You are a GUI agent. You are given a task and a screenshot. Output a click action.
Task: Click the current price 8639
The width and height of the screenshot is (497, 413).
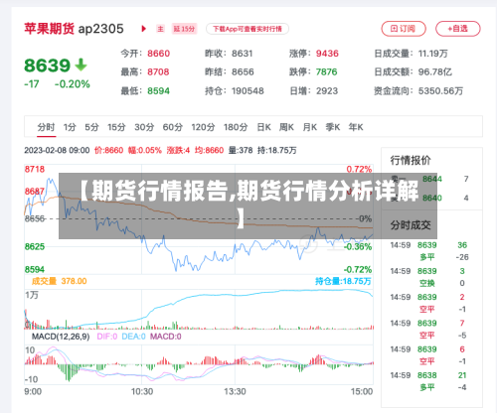(47, 66)
